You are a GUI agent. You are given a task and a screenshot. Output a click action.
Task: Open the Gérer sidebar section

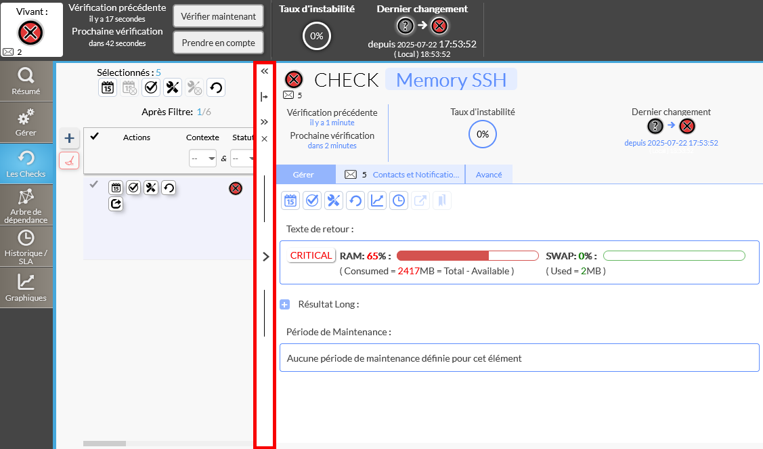(26, 122)
